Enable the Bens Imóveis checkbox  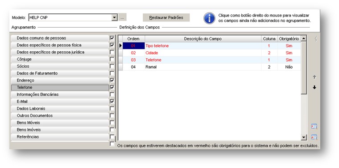coord(112,130)
